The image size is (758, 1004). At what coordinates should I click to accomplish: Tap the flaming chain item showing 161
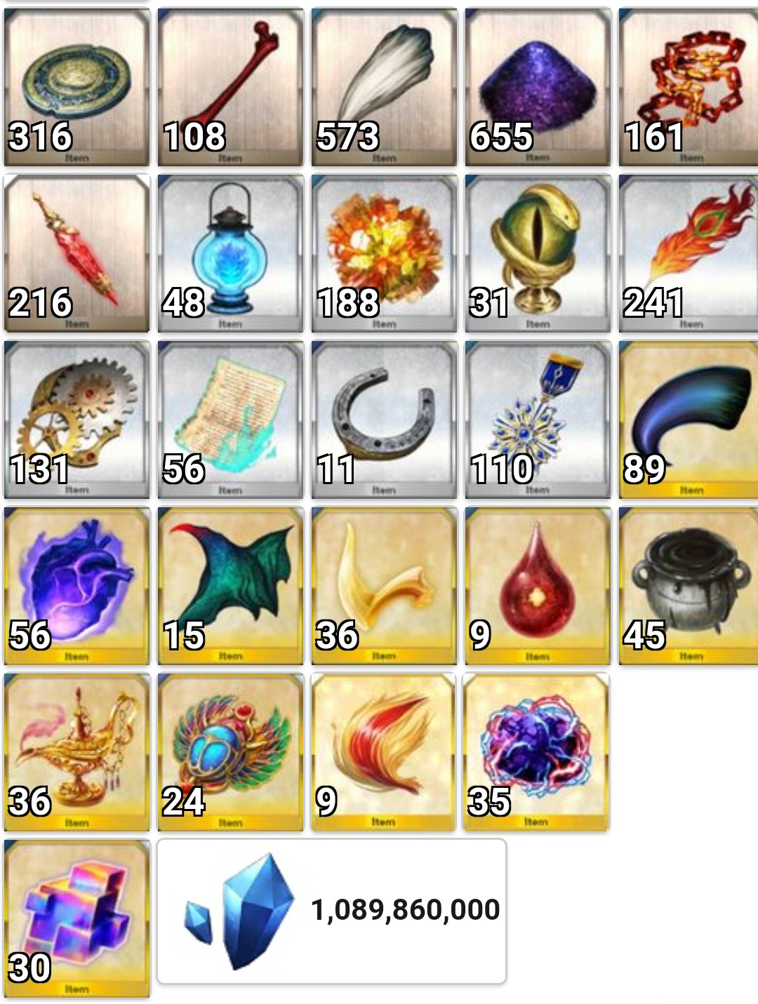[x=689, y=88]
